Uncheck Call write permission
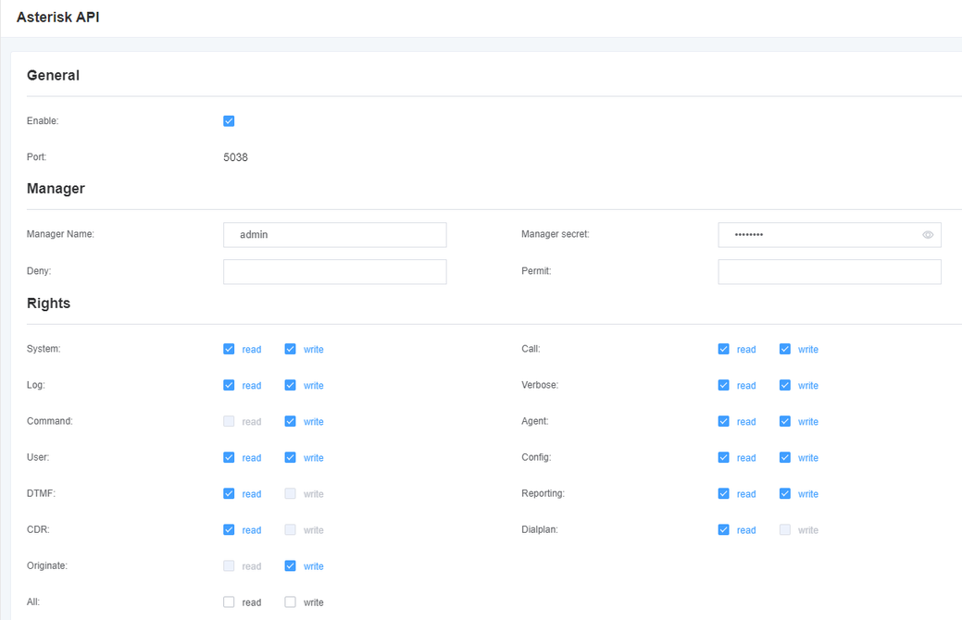Screen dimensions: 962x620 [785, 349]
